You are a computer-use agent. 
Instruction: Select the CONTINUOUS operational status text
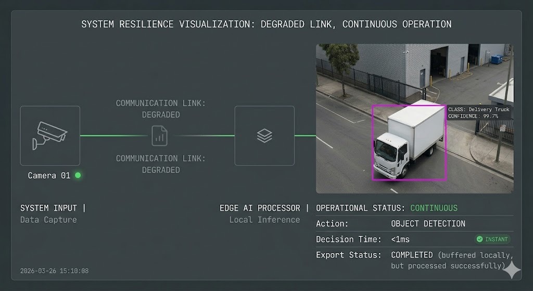[434, 208]
